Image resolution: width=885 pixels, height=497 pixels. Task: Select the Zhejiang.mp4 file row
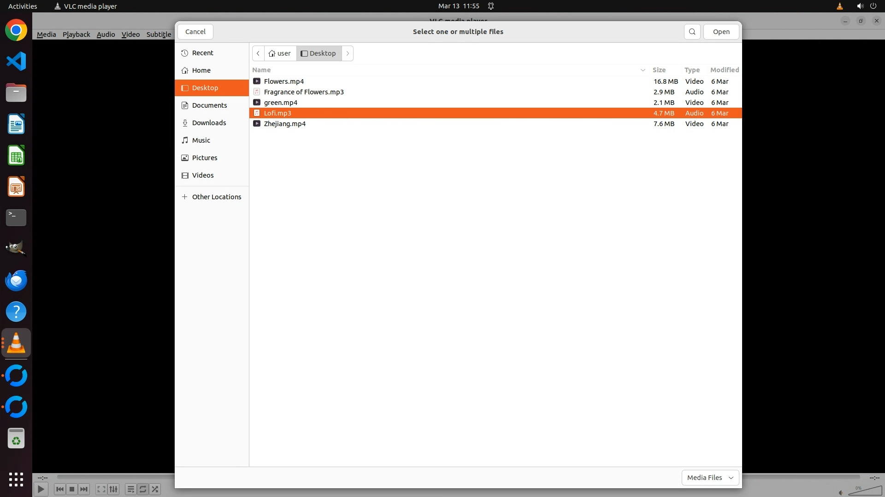(284, 124)
